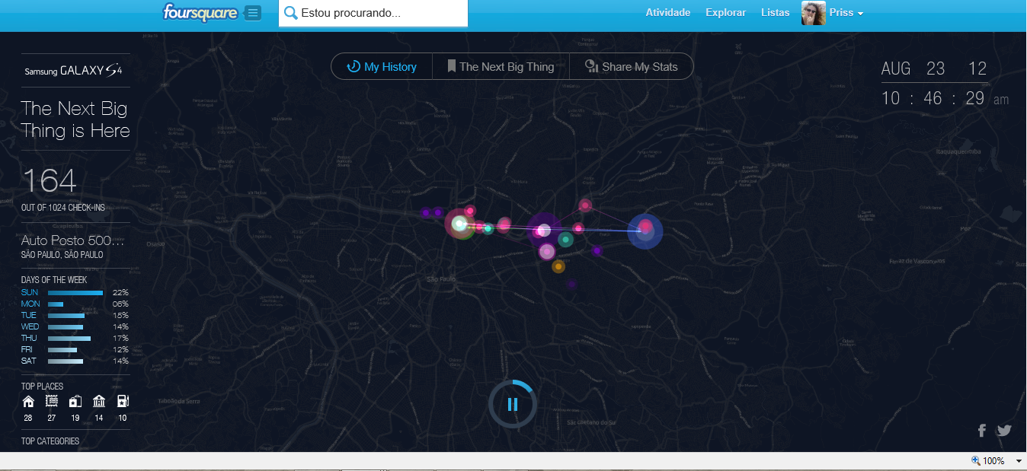Open the Share My Stats tab

(x=631, y=67)
